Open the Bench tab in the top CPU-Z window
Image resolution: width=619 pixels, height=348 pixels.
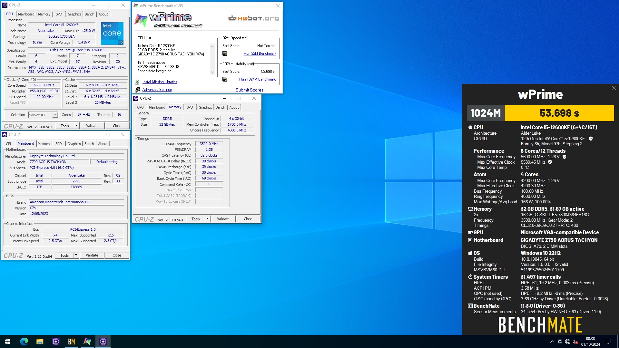89,14
